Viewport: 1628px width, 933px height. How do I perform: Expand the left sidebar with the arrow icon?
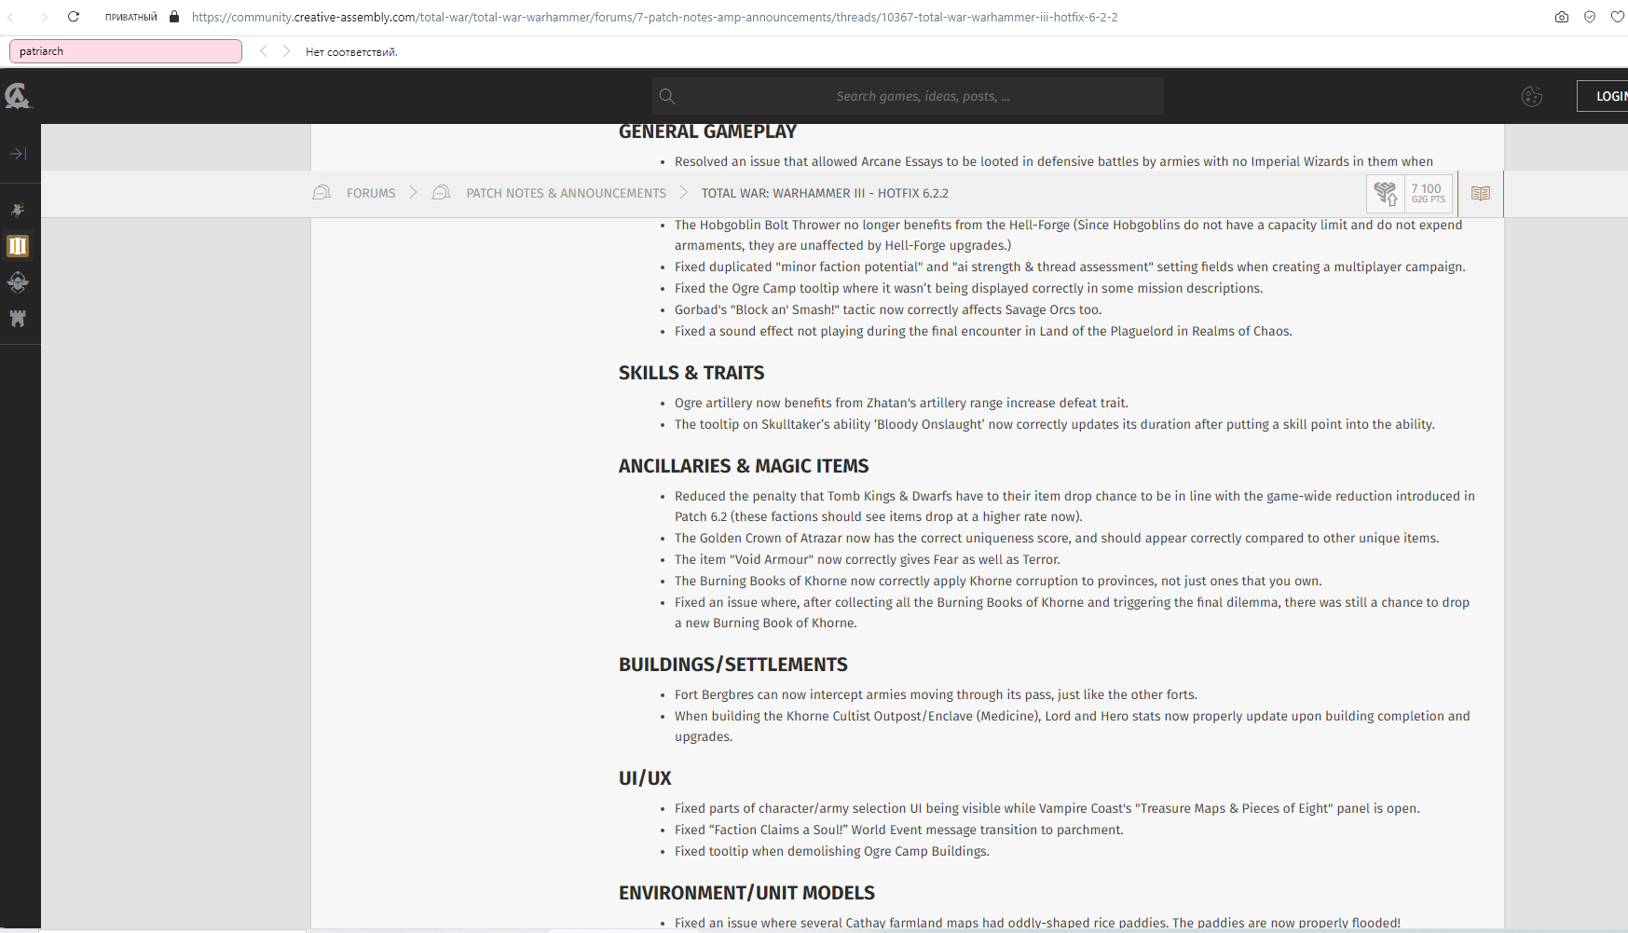pos(18,154)
